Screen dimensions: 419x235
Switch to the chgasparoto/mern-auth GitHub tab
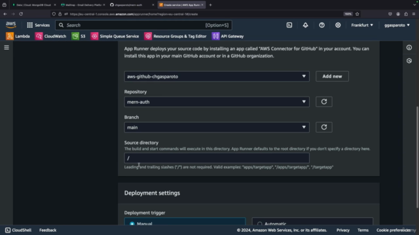[132, 5]
